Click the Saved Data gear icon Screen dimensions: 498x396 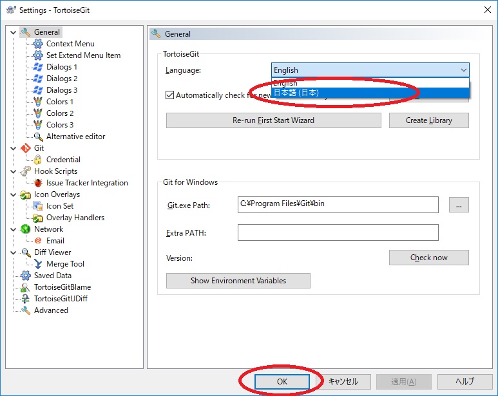25,276
